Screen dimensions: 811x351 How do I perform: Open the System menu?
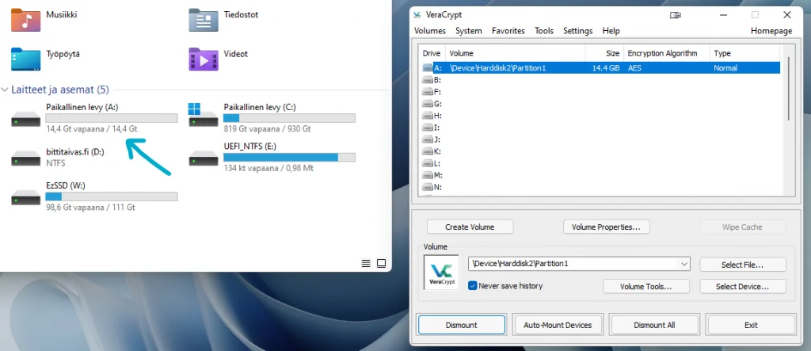click(469, 31)
